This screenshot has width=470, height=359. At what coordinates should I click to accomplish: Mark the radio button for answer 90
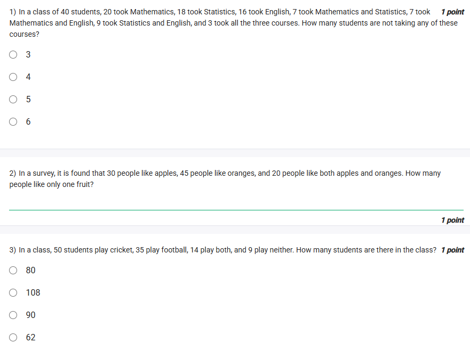pos(13,315)
